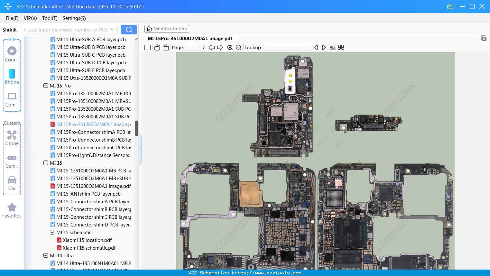Select the MI 15Pro-351000O2M0A1 image.pdf tab
490x276 pixels.
click(190, 38)
